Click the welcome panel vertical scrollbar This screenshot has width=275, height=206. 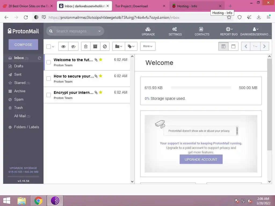click(269, 104)
